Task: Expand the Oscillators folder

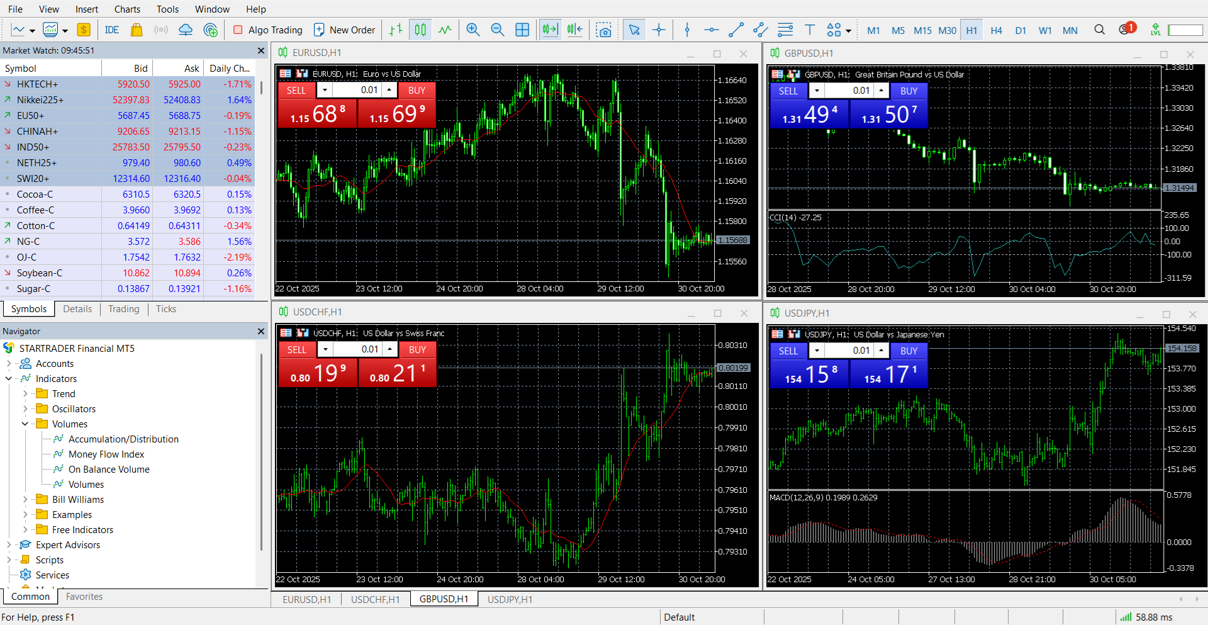Action: (25, 408)
